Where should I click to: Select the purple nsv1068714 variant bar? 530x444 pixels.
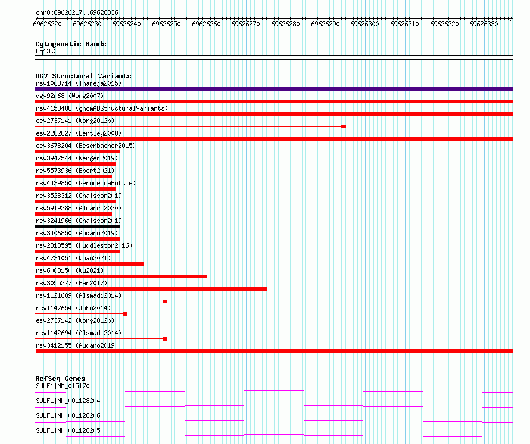click(274, 89)
